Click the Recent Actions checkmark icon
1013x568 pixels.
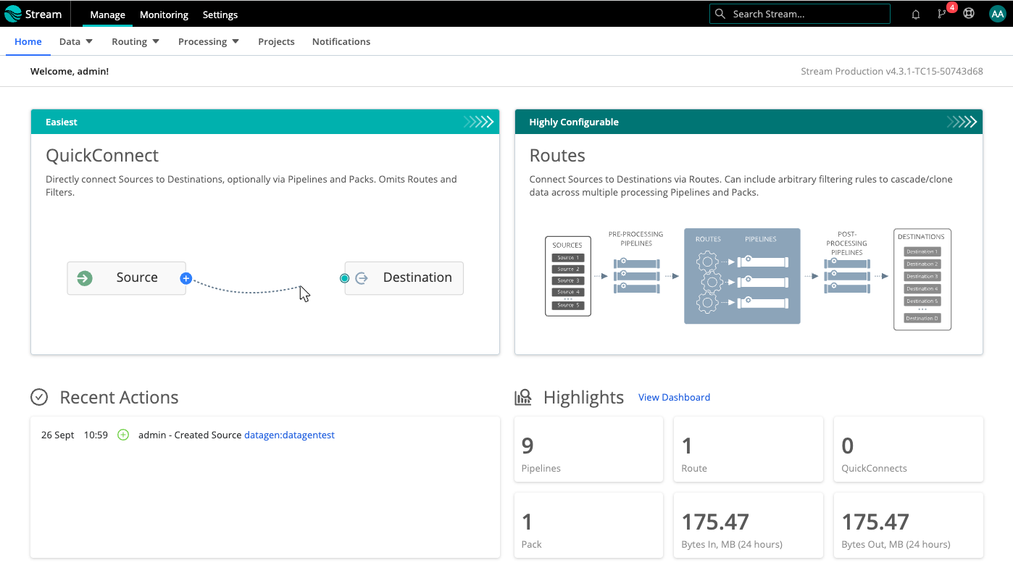coord(39,397)
